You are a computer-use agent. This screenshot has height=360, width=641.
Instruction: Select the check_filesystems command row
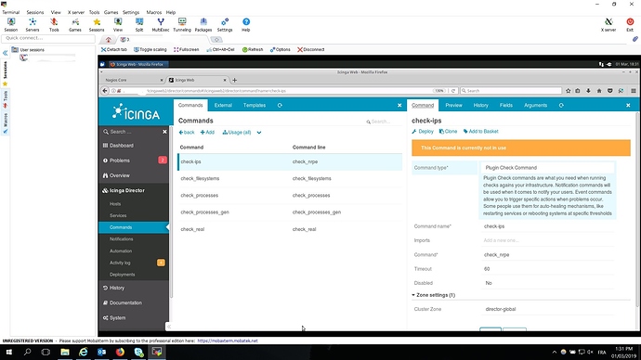290,179
